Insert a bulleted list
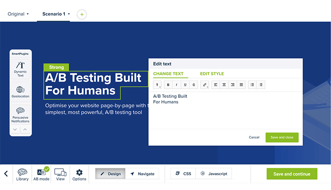The height and width of the screenshot is (190, 331). pos(252,85)
